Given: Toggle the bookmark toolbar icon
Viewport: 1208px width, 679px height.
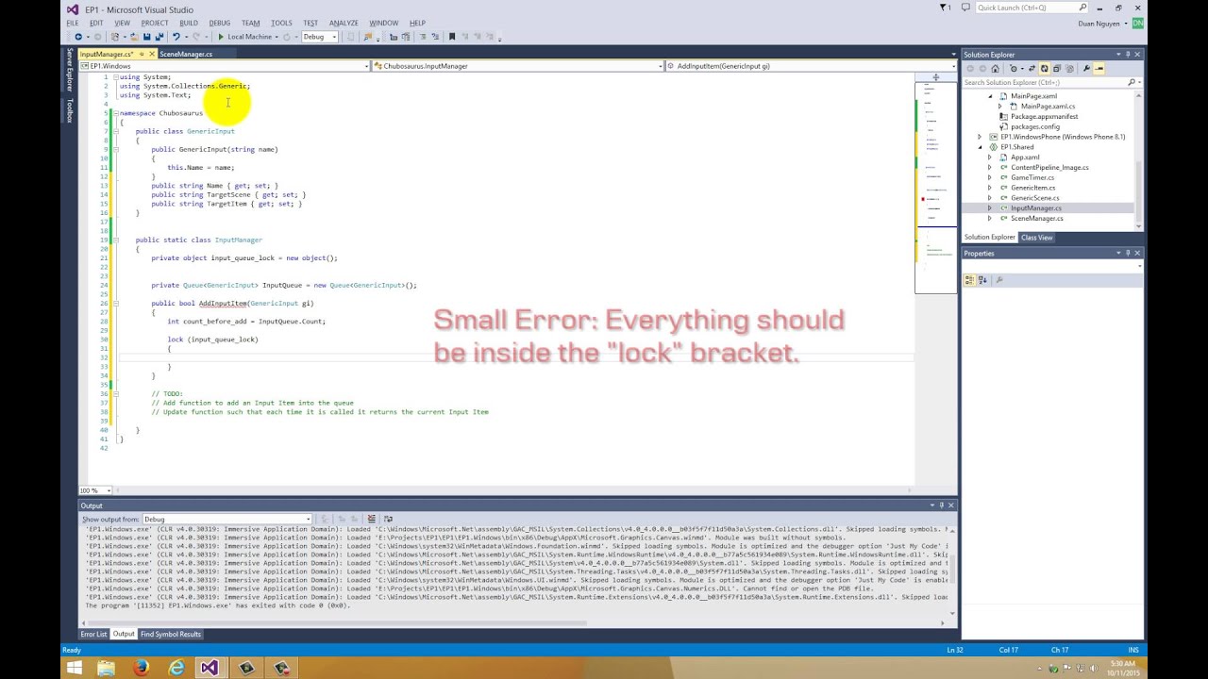Looking at the screenshot, I should pos(451,37).
